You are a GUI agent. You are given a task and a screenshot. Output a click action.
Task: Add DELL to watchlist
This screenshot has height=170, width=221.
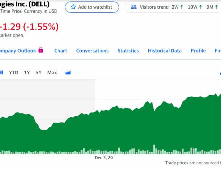point(92,7)
